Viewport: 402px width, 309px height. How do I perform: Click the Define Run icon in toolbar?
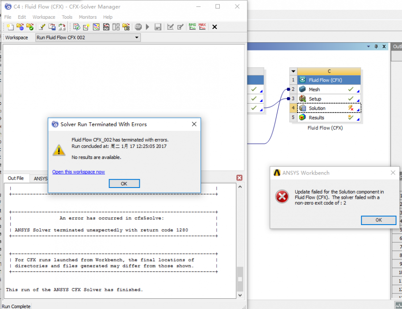10,27
